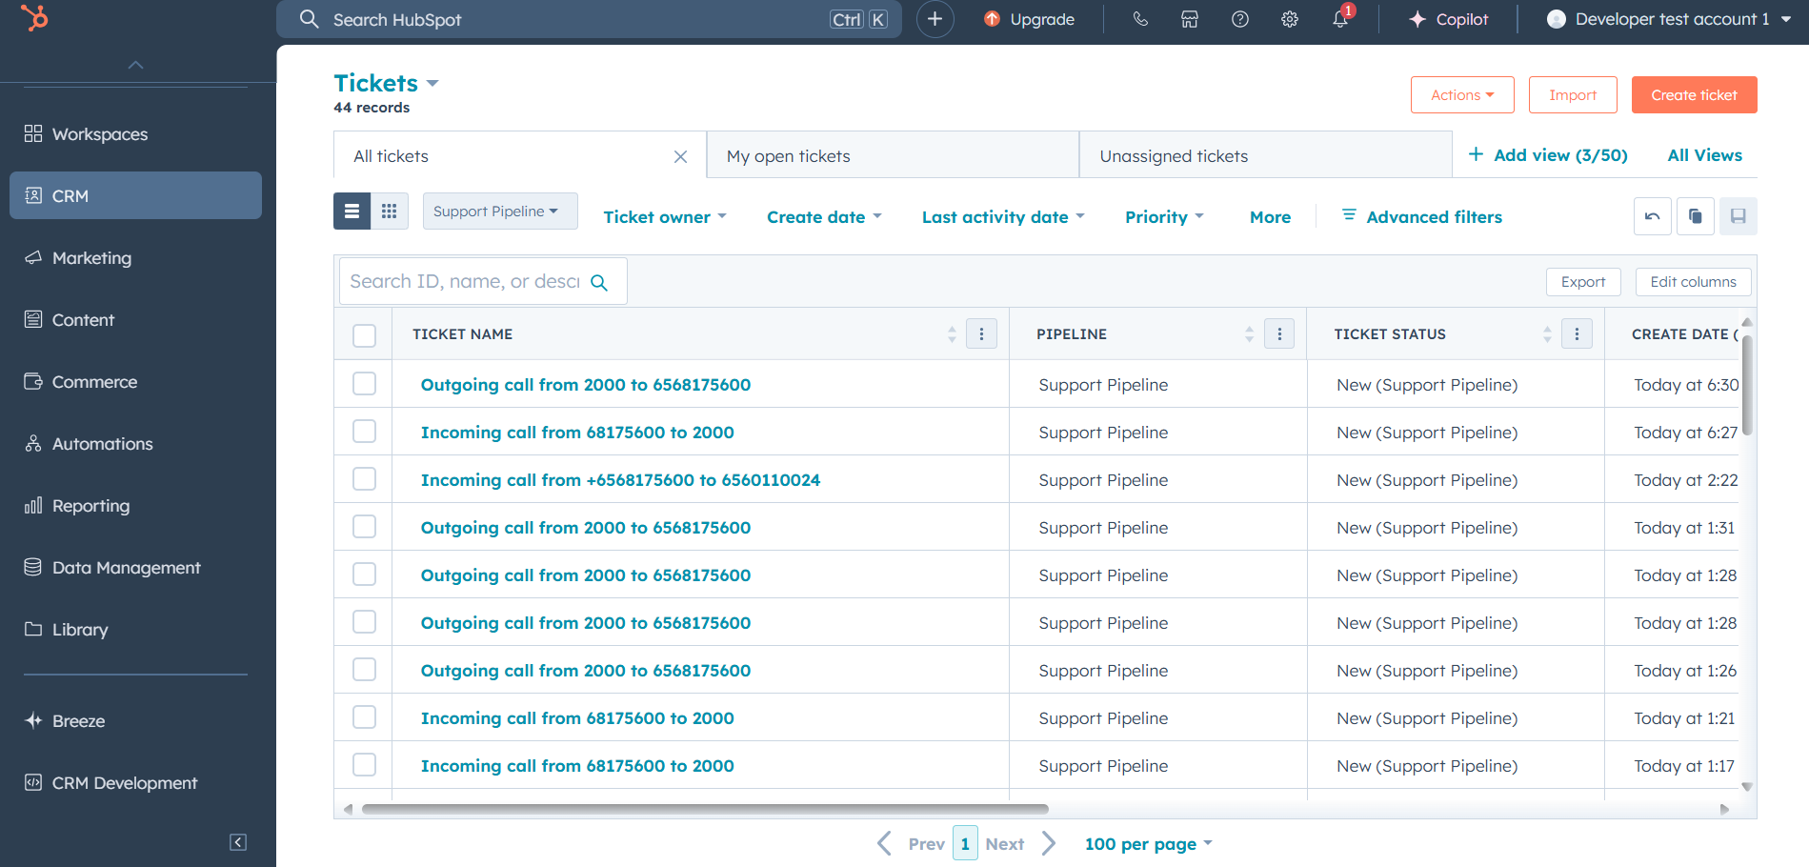
Task: Open Automations in the sidebar
Action: [x=135, y=444]
